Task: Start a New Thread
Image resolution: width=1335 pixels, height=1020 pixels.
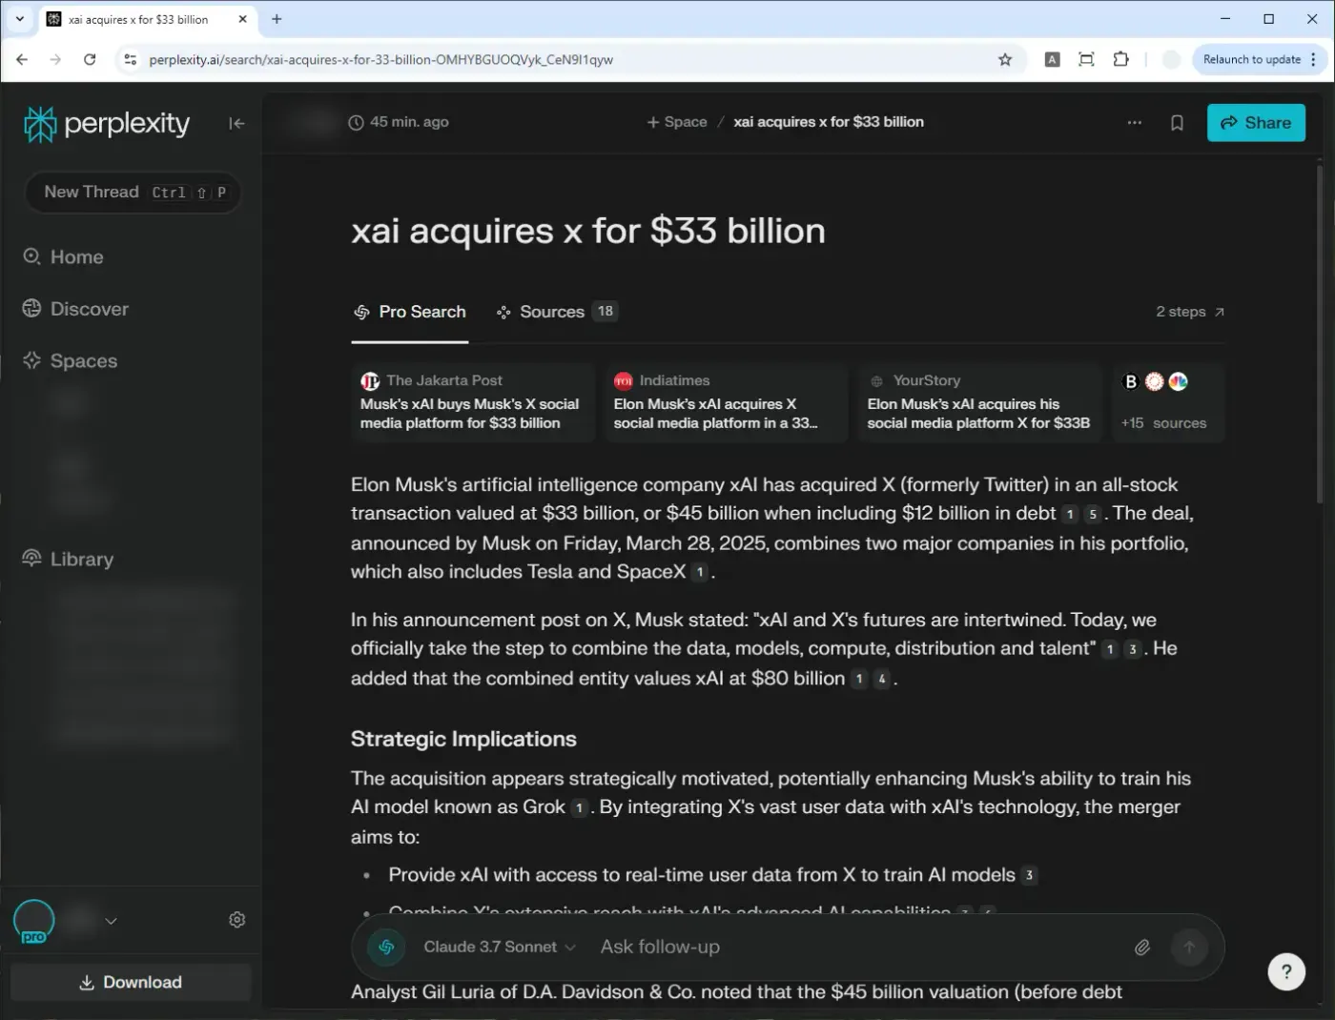Action: click(x=133, y=193)
